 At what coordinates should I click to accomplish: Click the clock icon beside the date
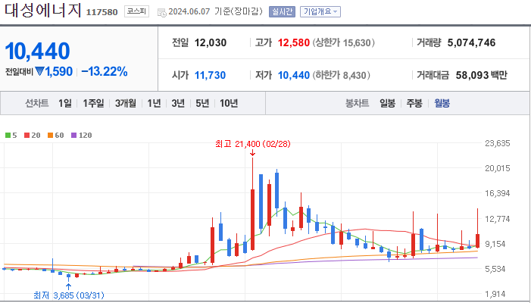[x=162, y=13]
